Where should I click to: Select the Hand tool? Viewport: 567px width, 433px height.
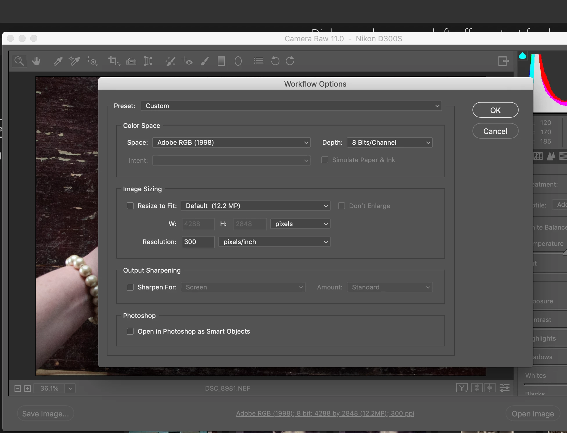(36, 61)
